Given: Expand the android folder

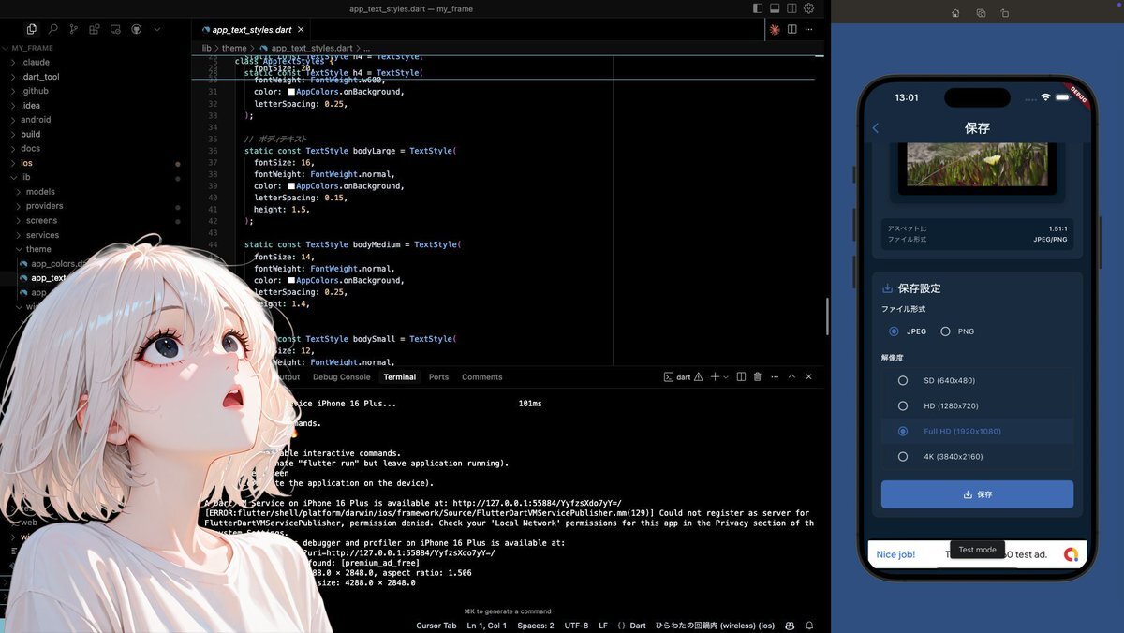Looking at the screenshot, I should point(36,120).
